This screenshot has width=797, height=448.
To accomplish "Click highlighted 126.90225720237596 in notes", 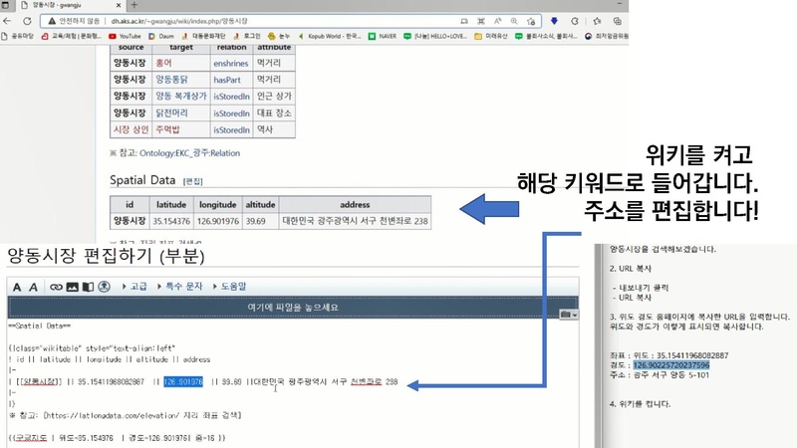I will 670,365.
